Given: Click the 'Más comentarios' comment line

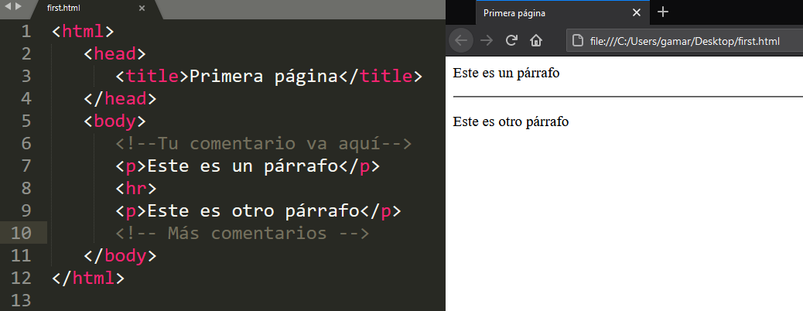Looking at the screenshot, I should (243, 233).
